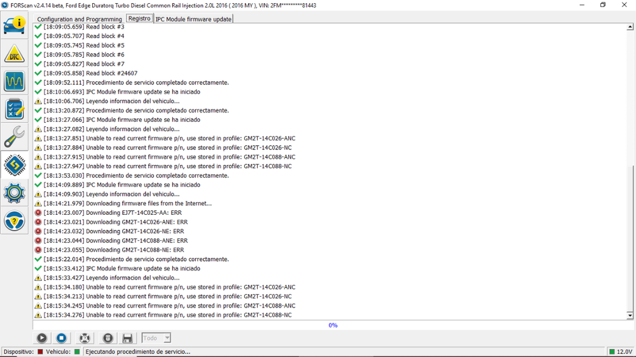Open the Help steering wheel icon
This screenshot has width=636, height=357.
tap(15, 221)
